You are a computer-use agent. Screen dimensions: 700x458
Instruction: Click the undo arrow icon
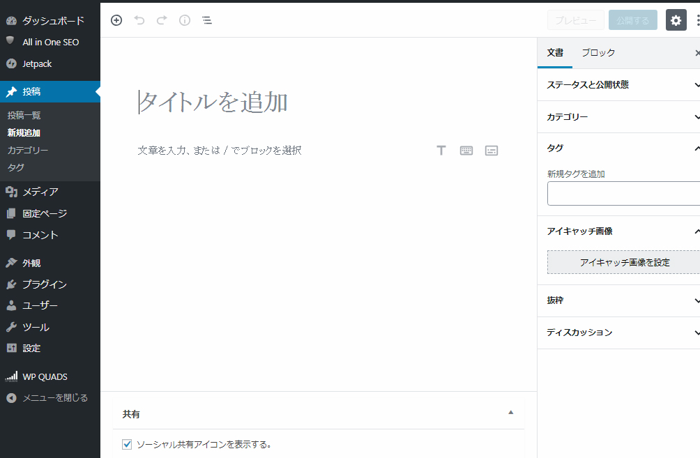(x=139, y=20)
